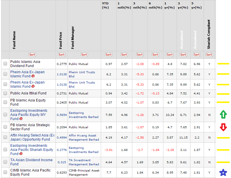The width and height of the screenshot is (231, 178).
Task: Check the CIMB Islamic Asia Pacific Equity Fund box
Action: 5,172
